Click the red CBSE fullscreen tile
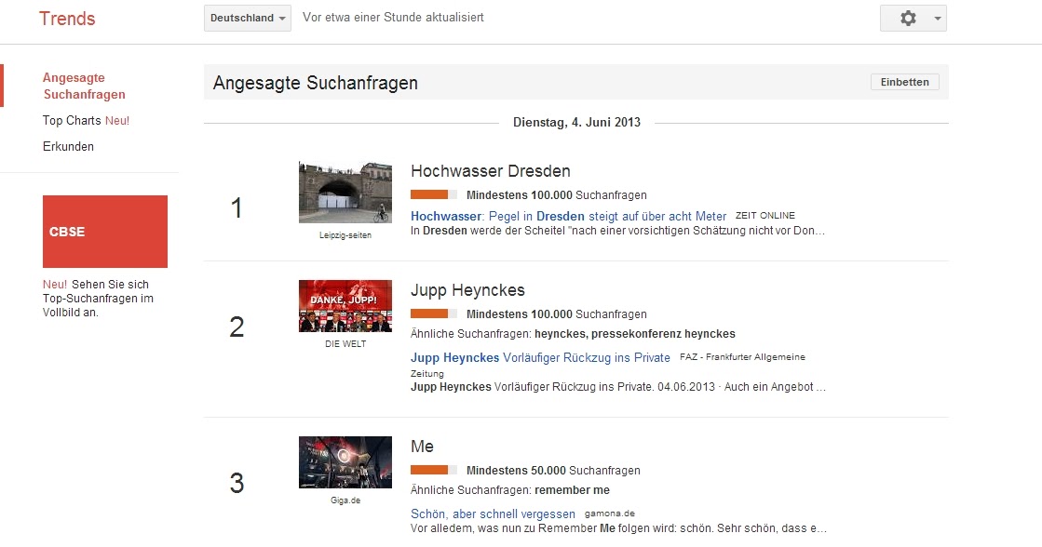The height and width of the screenshot is (547, 1042). (105, 232)
